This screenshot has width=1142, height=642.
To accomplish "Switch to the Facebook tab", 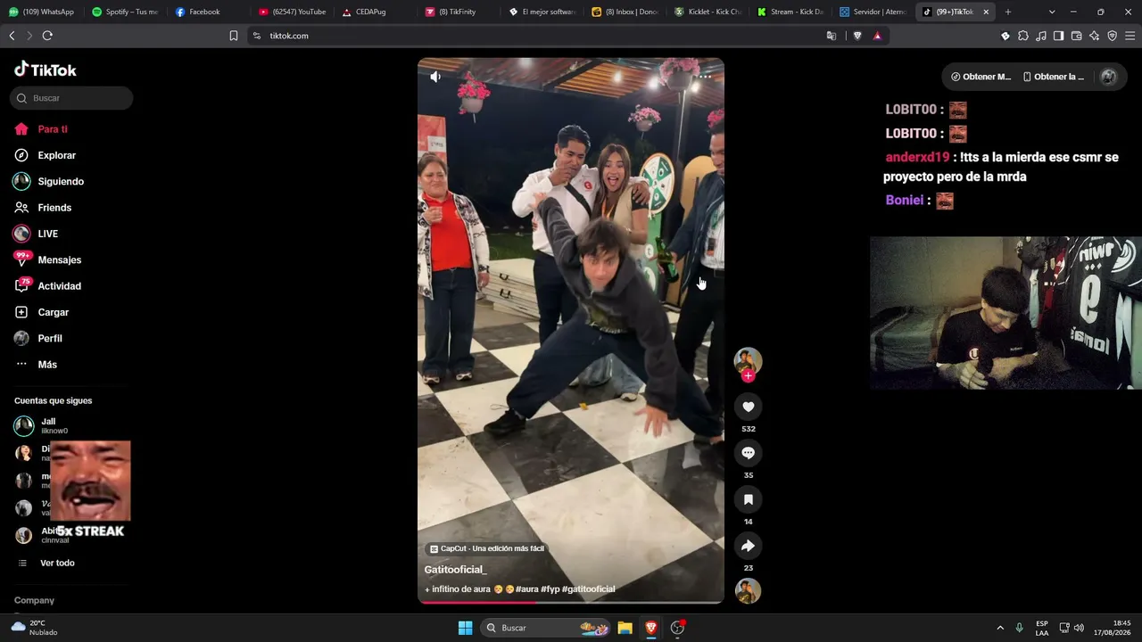I will (x=208, y=12).
